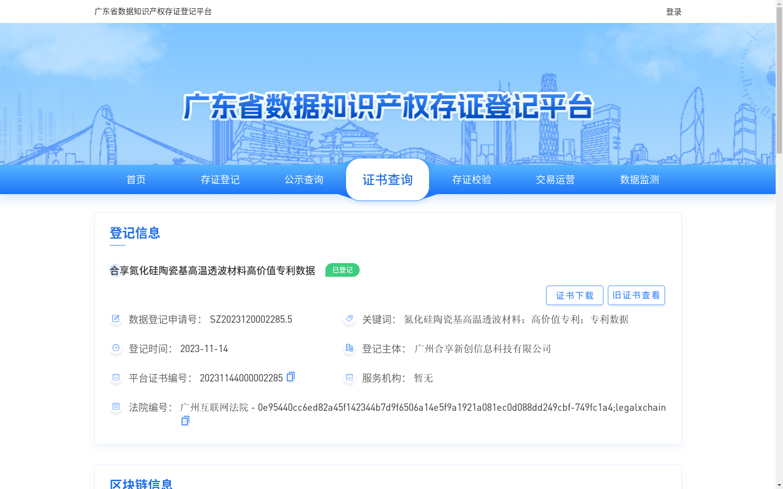The width and height of the screenshot is (783, 489).
Task: Click the title 合享氮化硅陶瓷基高温透波材料高价值专利数据
Action: [x=212, y=270]
